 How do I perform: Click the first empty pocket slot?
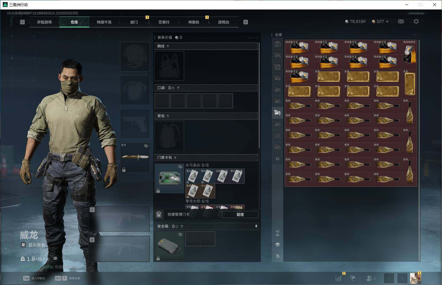(162, 101)
